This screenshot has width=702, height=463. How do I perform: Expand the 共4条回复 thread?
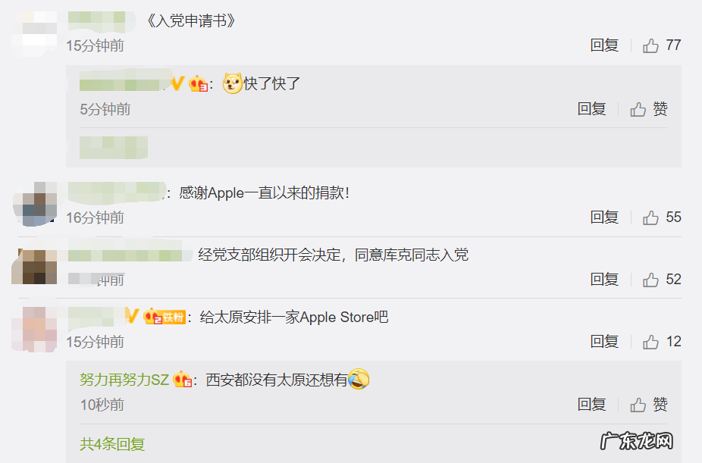112,444
